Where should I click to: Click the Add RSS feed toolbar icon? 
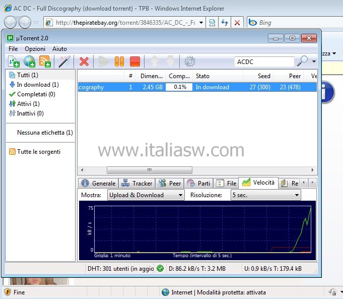(x=45, y=62)
